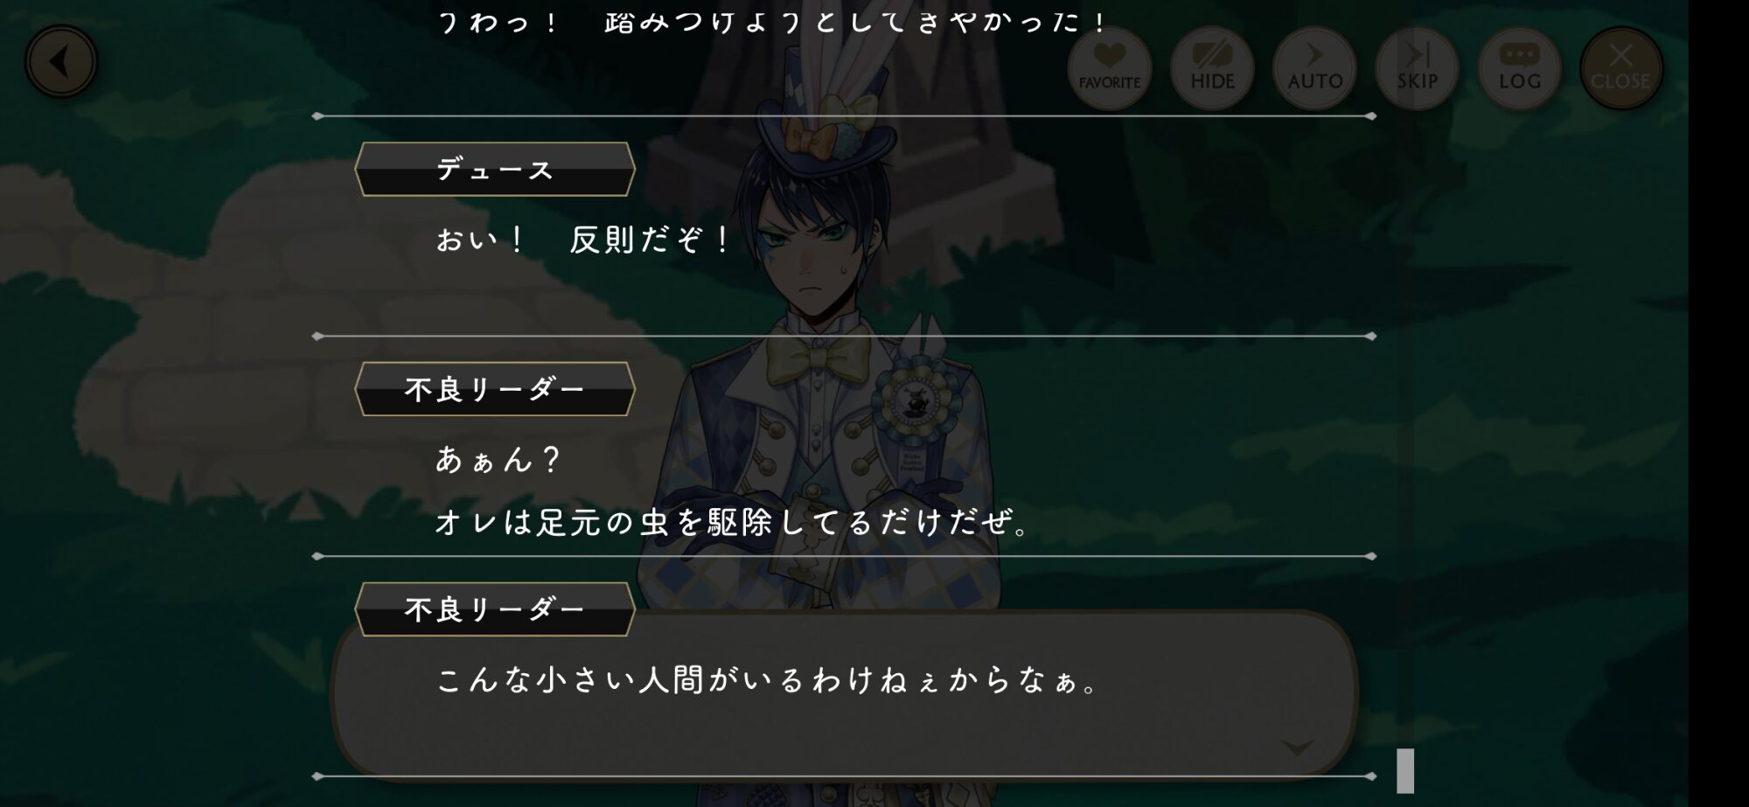Select the last 不良リーダー name tag
The width and height of the screenshot is (1749, 807).
click(495, 609)
